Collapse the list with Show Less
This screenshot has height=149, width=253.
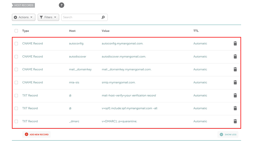228,135
